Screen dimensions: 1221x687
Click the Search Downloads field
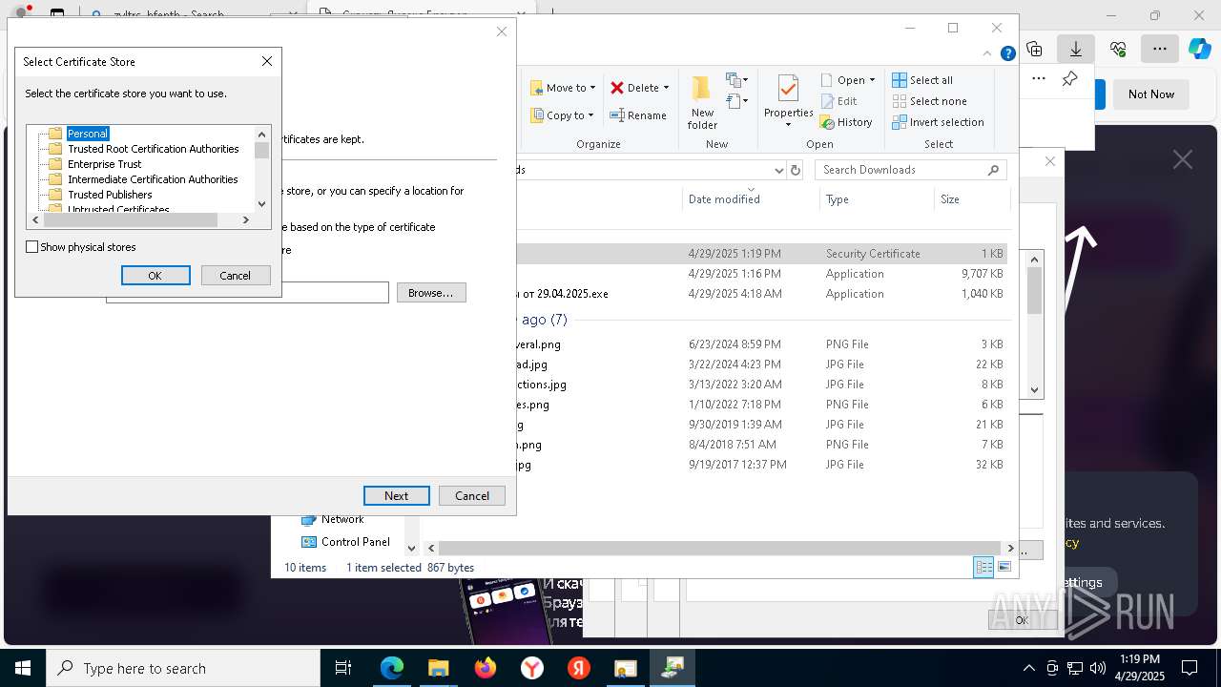coord(911,170)
